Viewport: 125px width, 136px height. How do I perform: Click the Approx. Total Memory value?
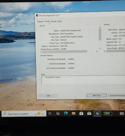pyautogui.click(x=64, y=46)
